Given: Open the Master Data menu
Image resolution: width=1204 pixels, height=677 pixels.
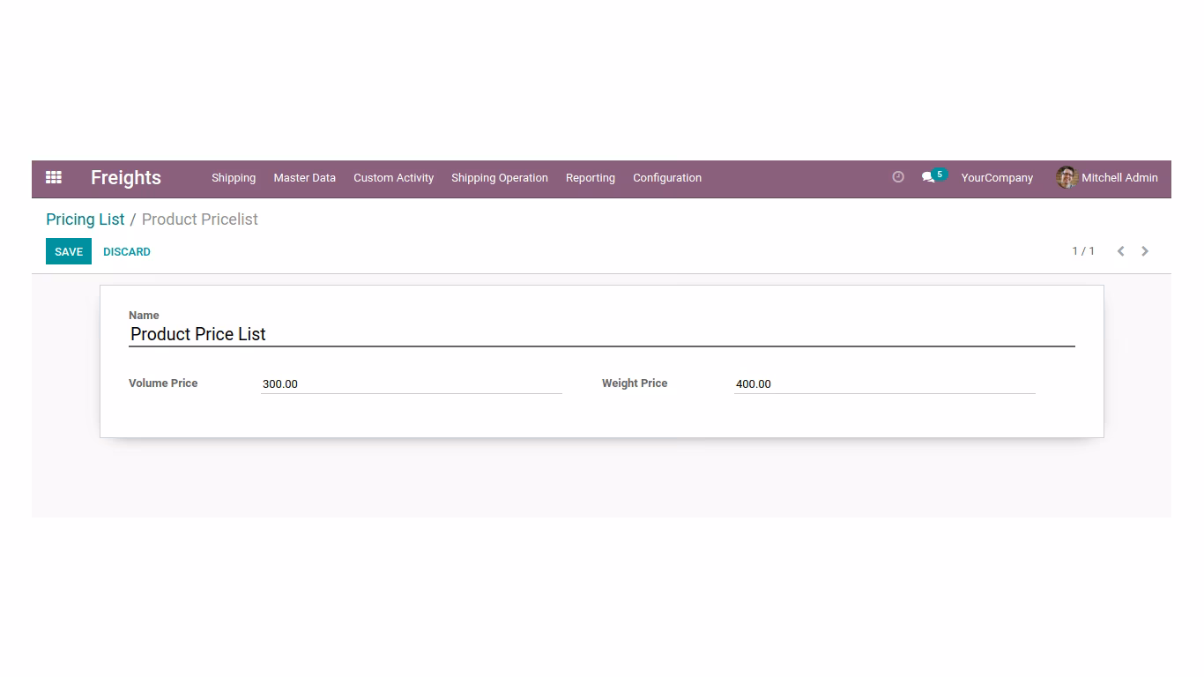Looking at the screenshot, I should [304, 177].
